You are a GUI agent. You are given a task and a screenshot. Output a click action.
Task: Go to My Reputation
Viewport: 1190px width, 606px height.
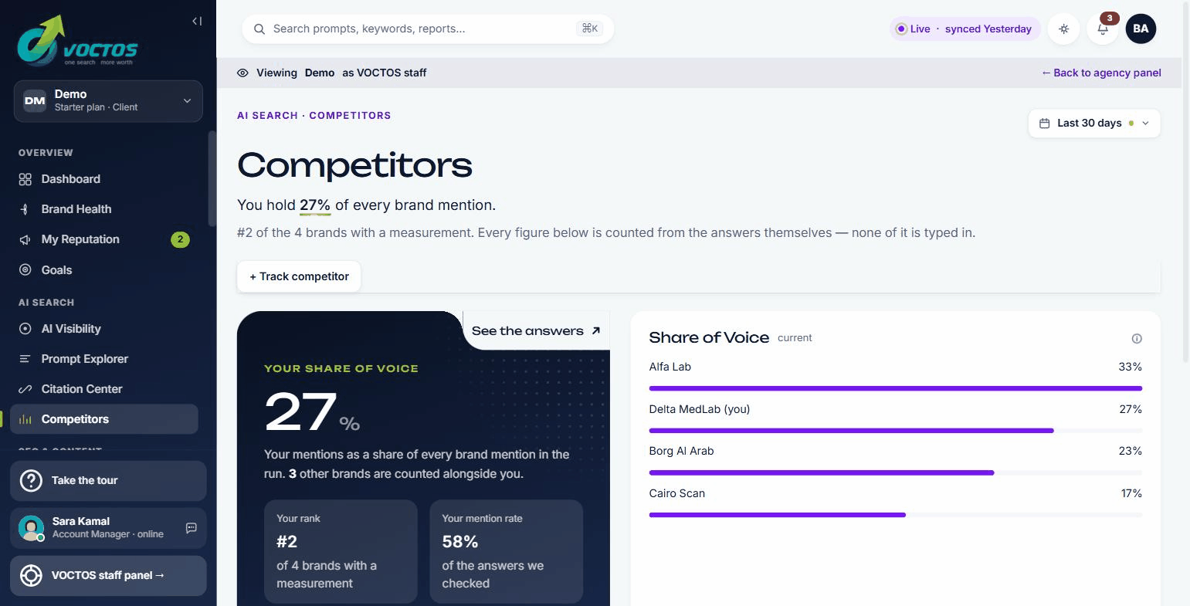tap(104, 239)
